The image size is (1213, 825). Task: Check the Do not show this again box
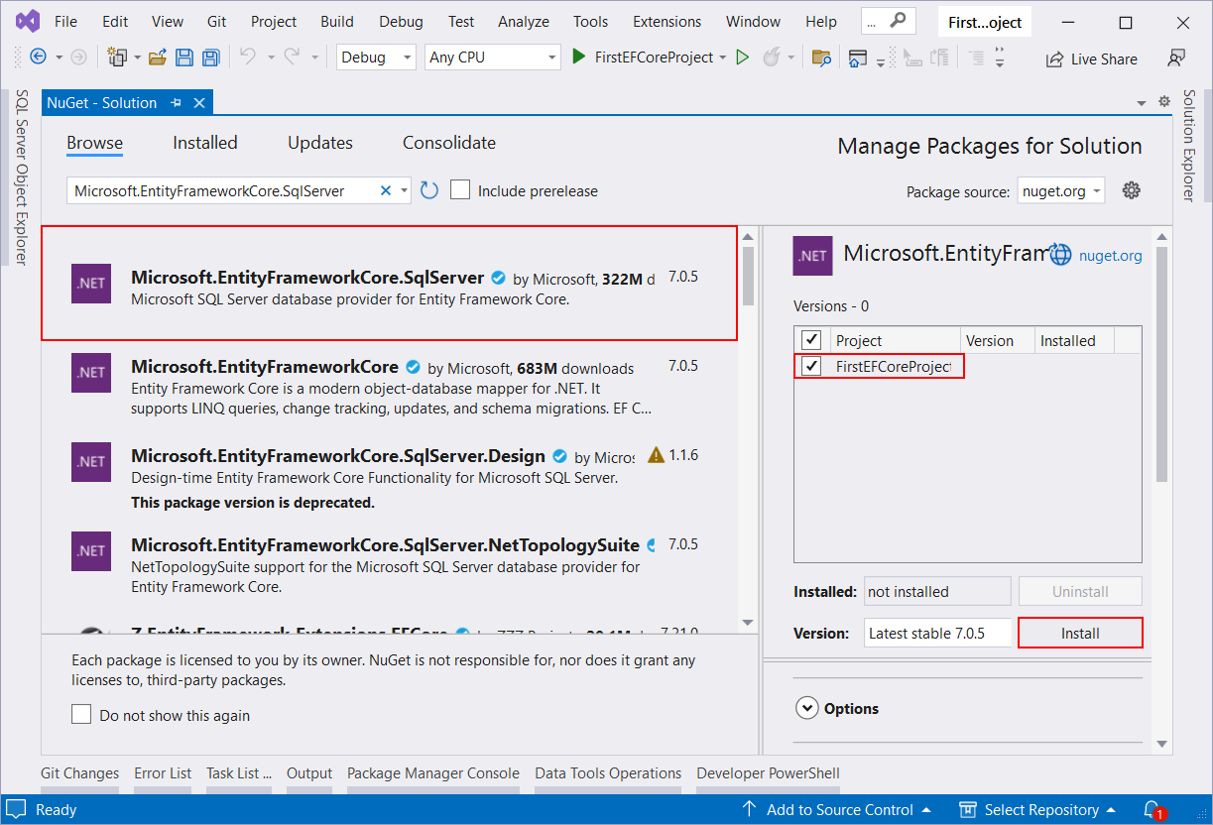(81, 715)
